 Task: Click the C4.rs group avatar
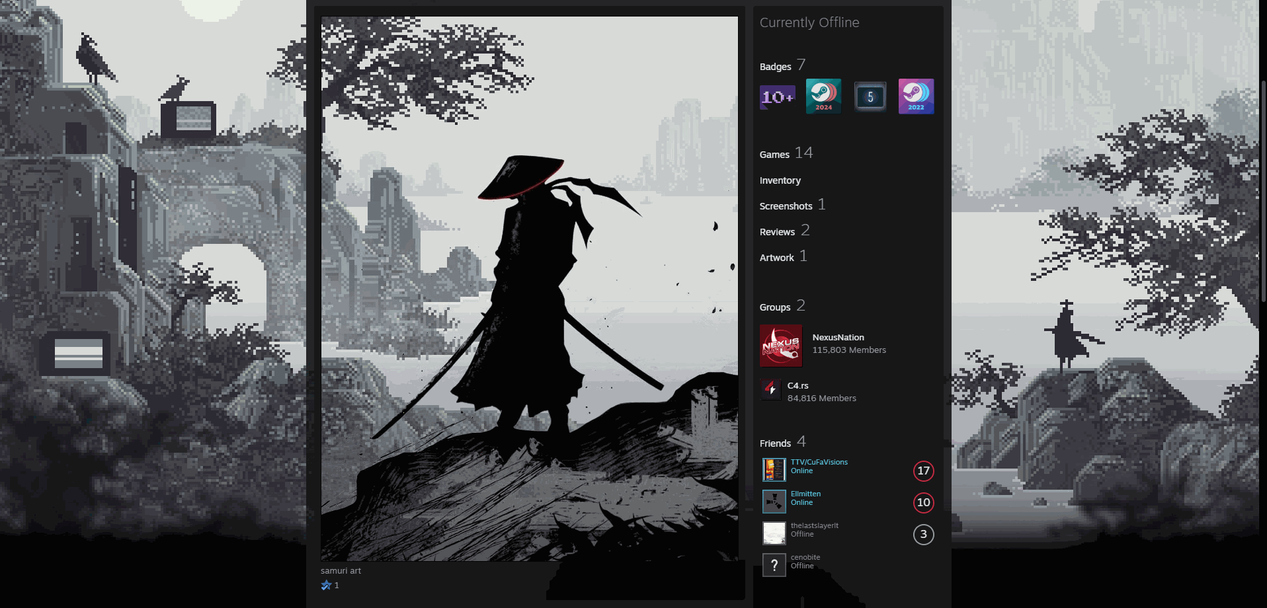point(770,390)
